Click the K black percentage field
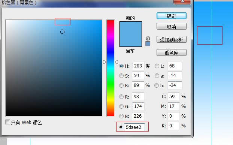233x145 pixels. pyautogui.click(x=173, y=126)
